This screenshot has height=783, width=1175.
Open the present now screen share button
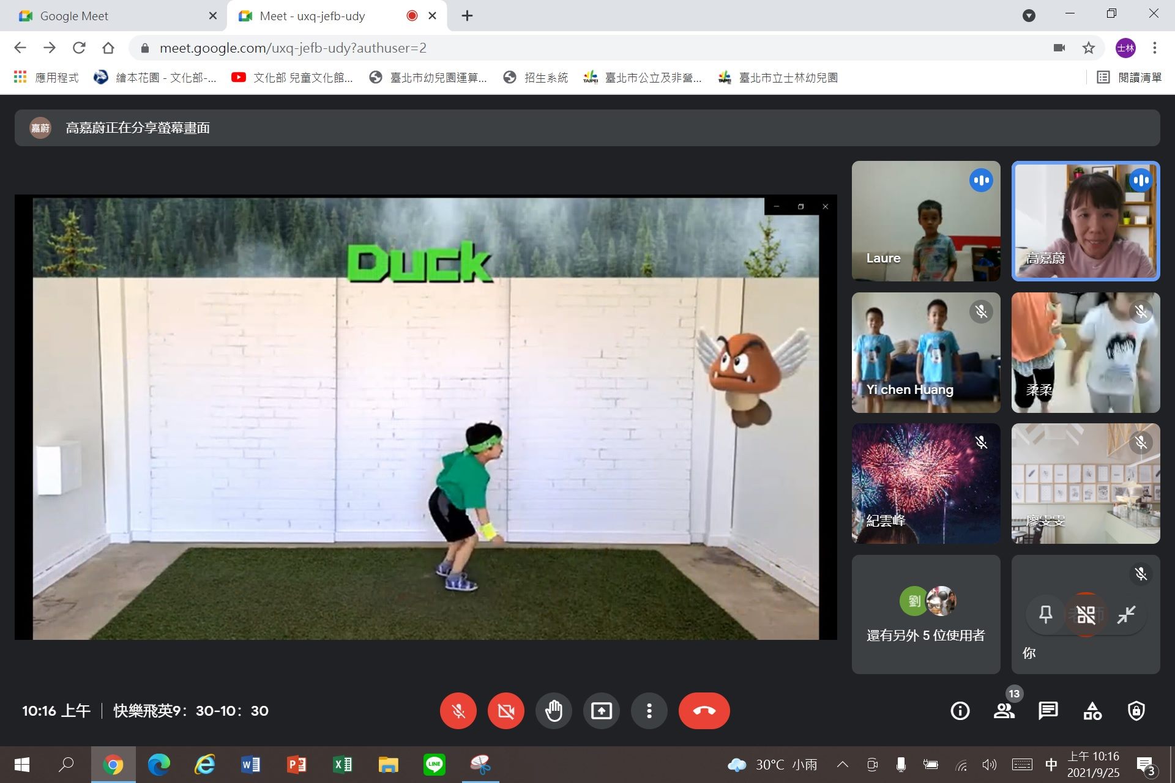(602, 711)
